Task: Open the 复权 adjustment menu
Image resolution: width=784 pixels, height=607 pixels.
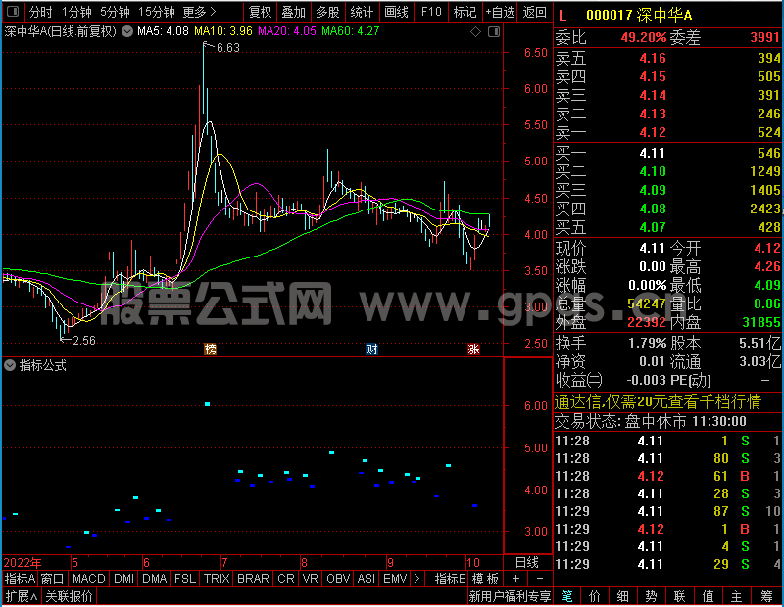Action: point(260,12)
